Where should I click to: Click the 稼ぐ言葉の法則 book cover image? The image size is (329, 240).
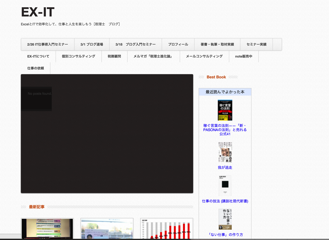pyautogui.click(x=225, y=110)
